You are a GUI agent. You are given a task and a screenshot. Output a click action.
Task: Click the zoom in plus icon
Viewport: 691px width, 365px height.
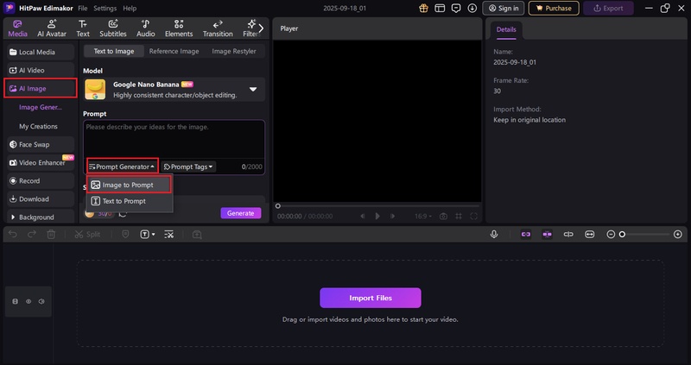[x=678, y=235]
